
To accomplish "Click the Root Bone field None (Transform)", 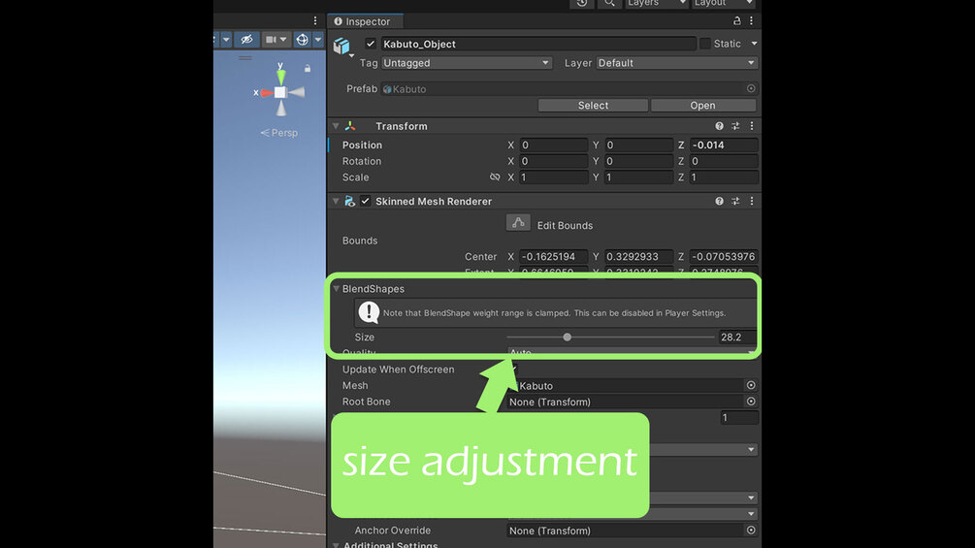I will pos(625,402).
